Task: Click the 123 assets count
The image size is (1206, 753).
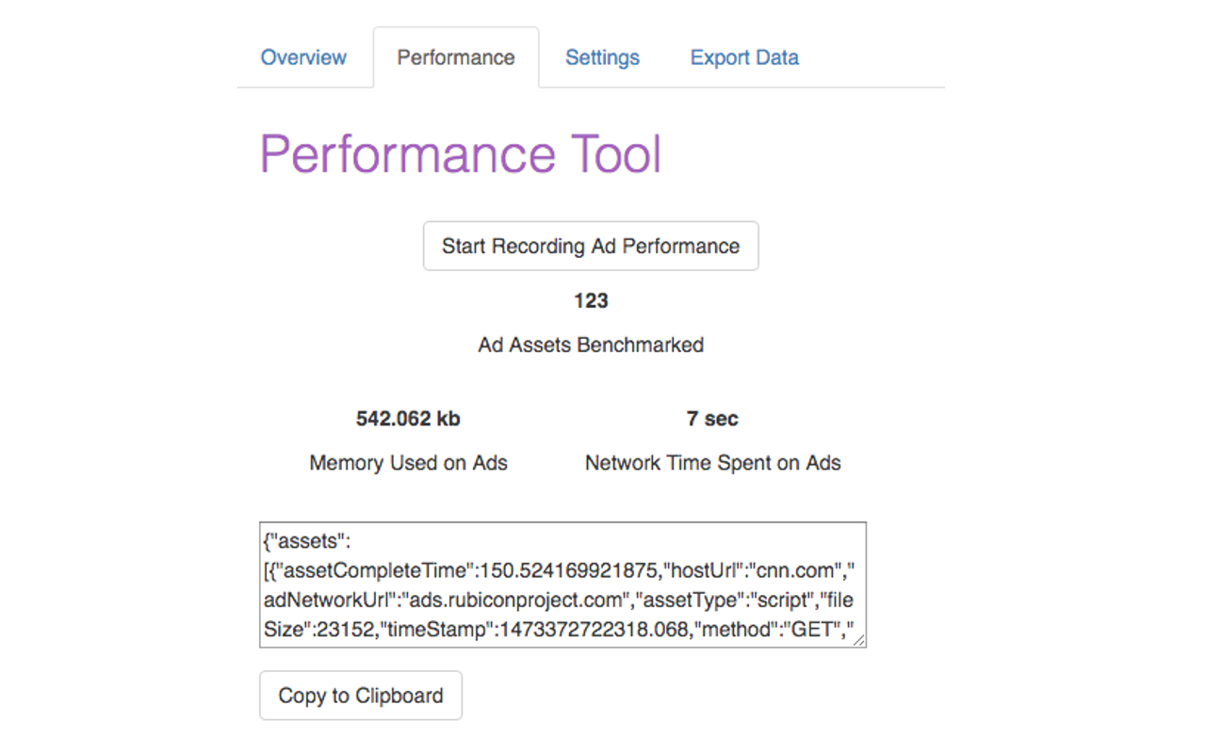Action: point(591,301)
